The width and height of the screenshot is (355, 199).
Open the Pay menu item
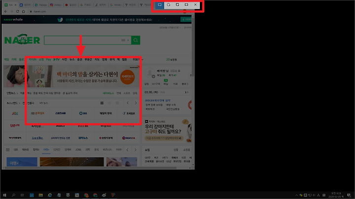(48, 60)
